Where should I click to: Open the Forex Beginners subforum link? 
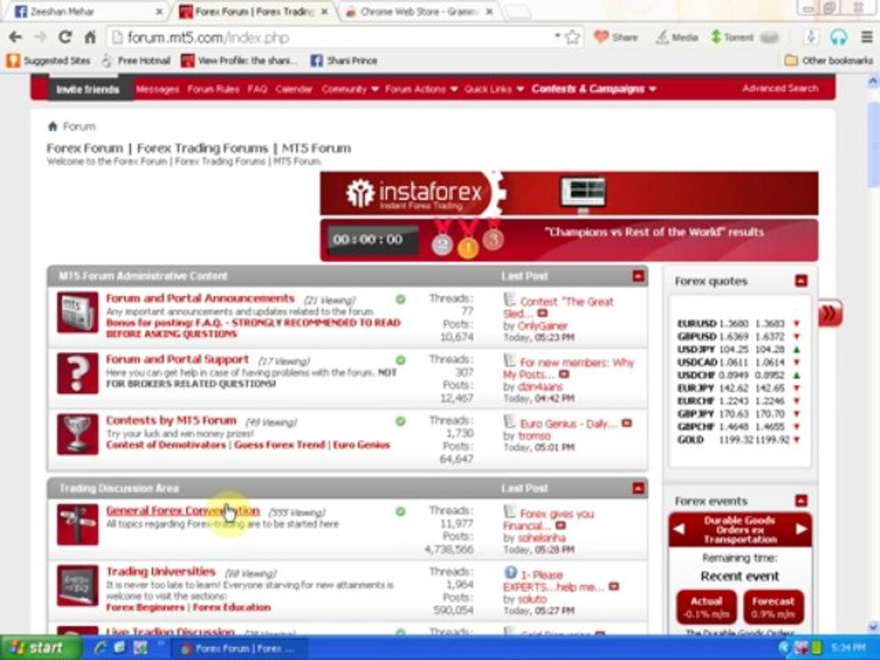[x=145, y=607]
